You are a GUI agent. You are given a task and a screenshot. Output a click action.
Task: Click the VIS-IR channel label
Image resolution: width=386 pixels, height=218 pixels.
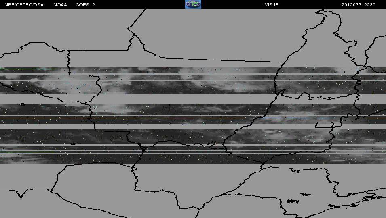click(272, 5)
